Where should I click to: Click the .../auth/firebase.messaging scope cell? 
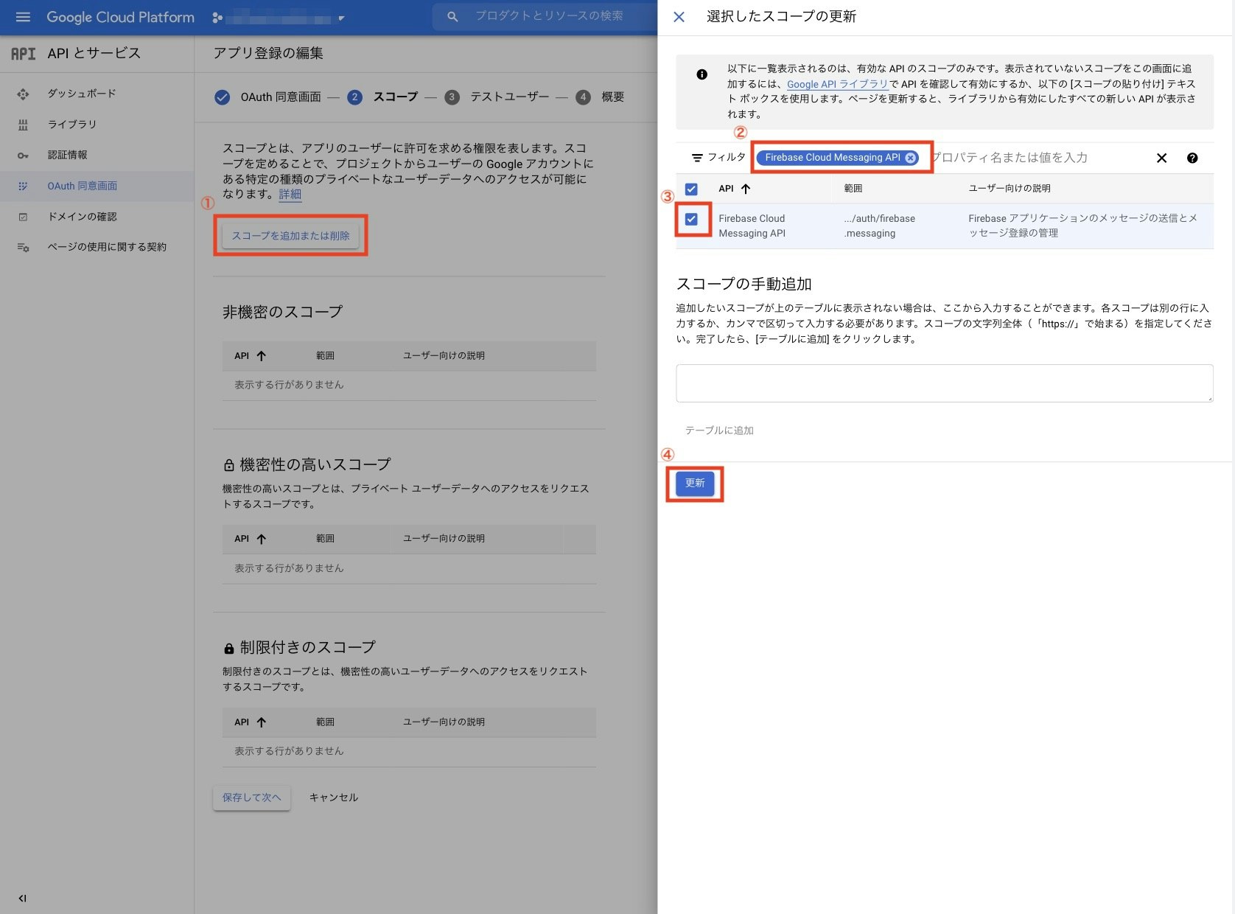click(880, 226)
